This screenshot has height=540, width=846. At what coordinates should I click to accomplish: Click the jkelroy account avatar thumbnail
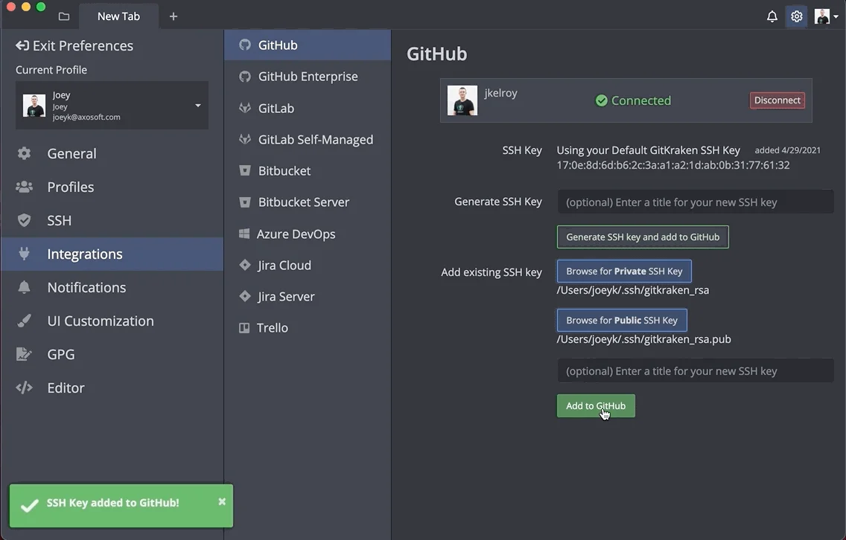click(x=462, y=100)
